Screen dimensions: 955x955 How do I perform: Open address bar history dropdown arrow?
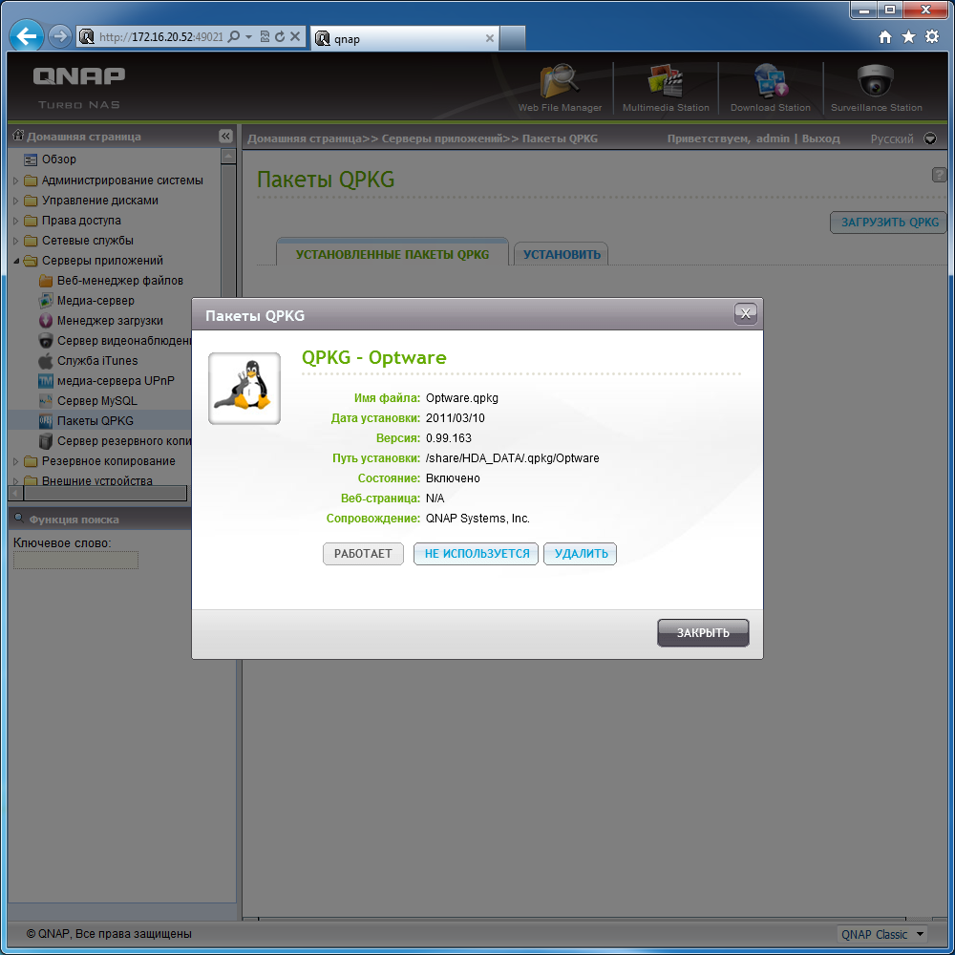point(248,37)
